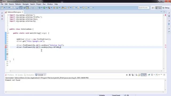Click the Quick Access search field
This screenshot has width=171, height=96.
pyautogui.click(x=143, y=8)
